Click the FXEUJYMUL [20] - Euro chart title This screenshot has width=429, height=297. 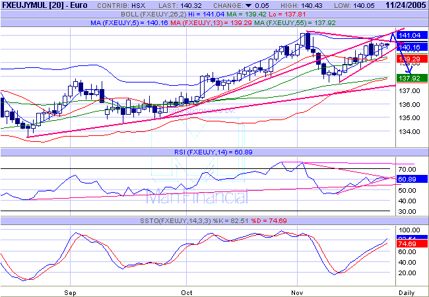coord(45,5)
